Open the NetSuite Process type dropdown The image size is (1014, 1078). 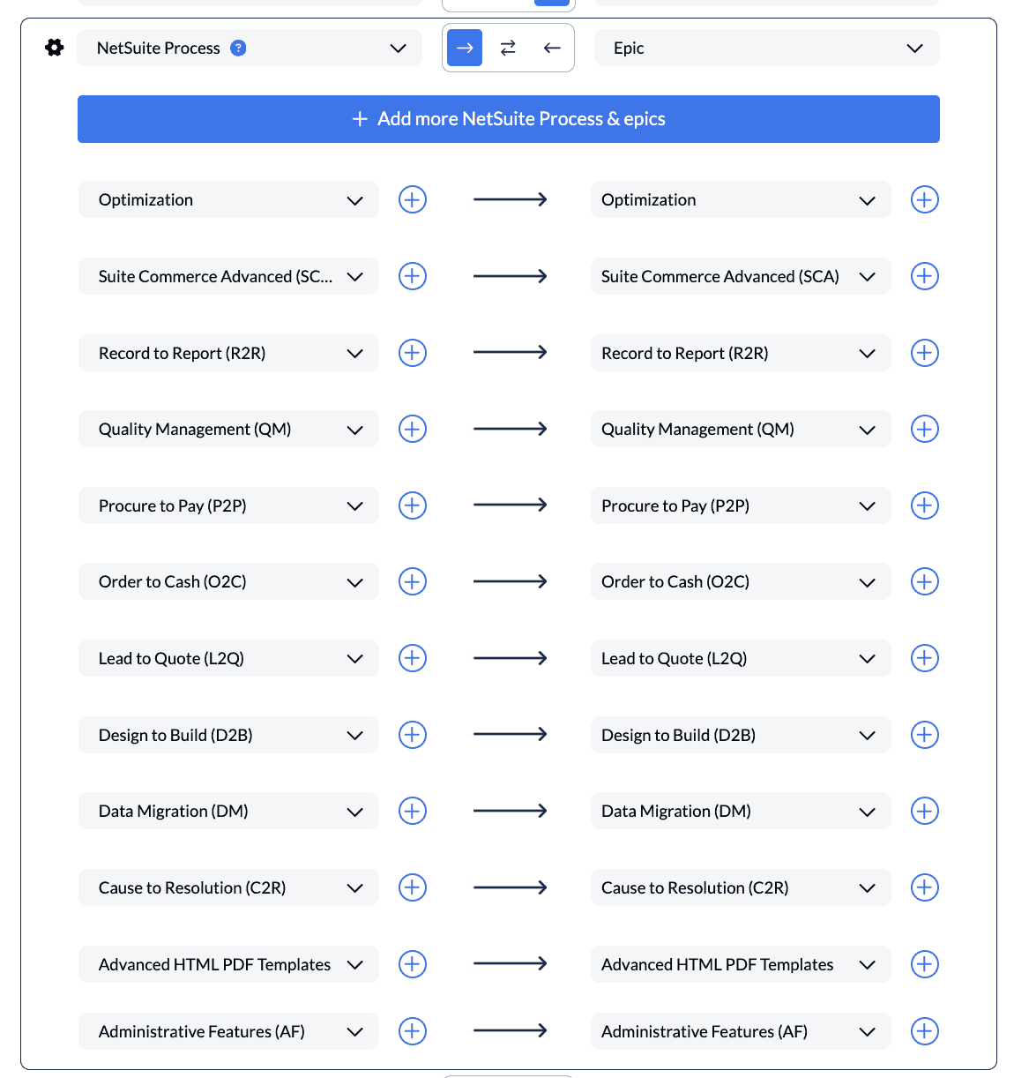[250, 48]
